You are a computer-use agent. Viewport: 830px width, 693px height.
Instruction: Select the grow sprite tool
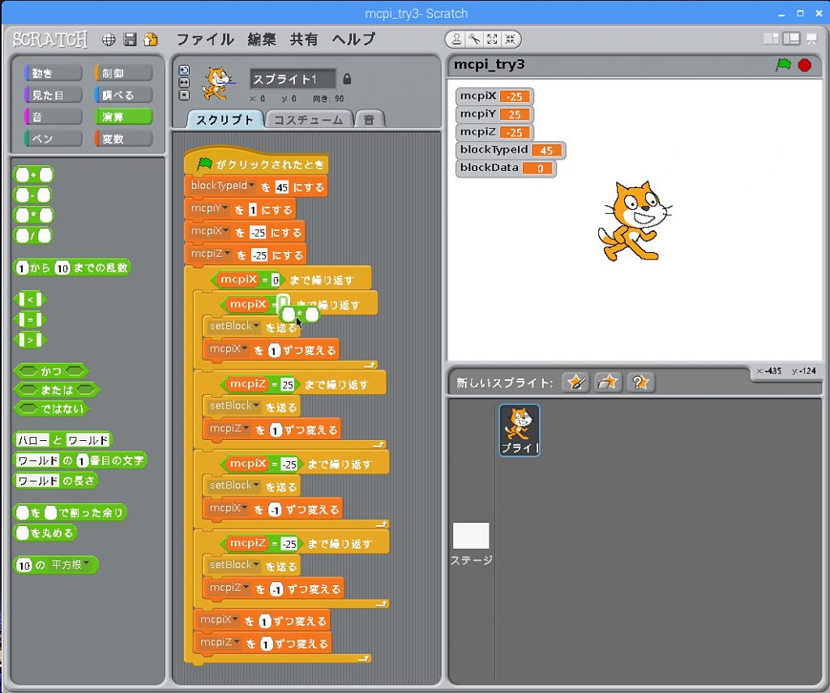pyautogui.click(x=492, y=39)
